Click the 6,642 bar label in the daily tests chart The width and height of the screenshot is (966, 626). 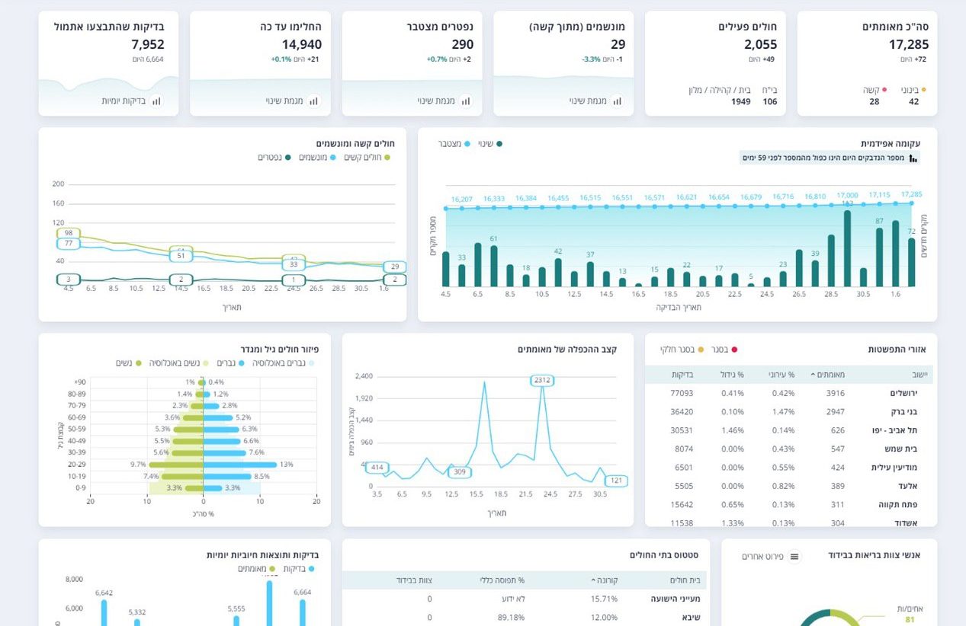click(104, 593)
